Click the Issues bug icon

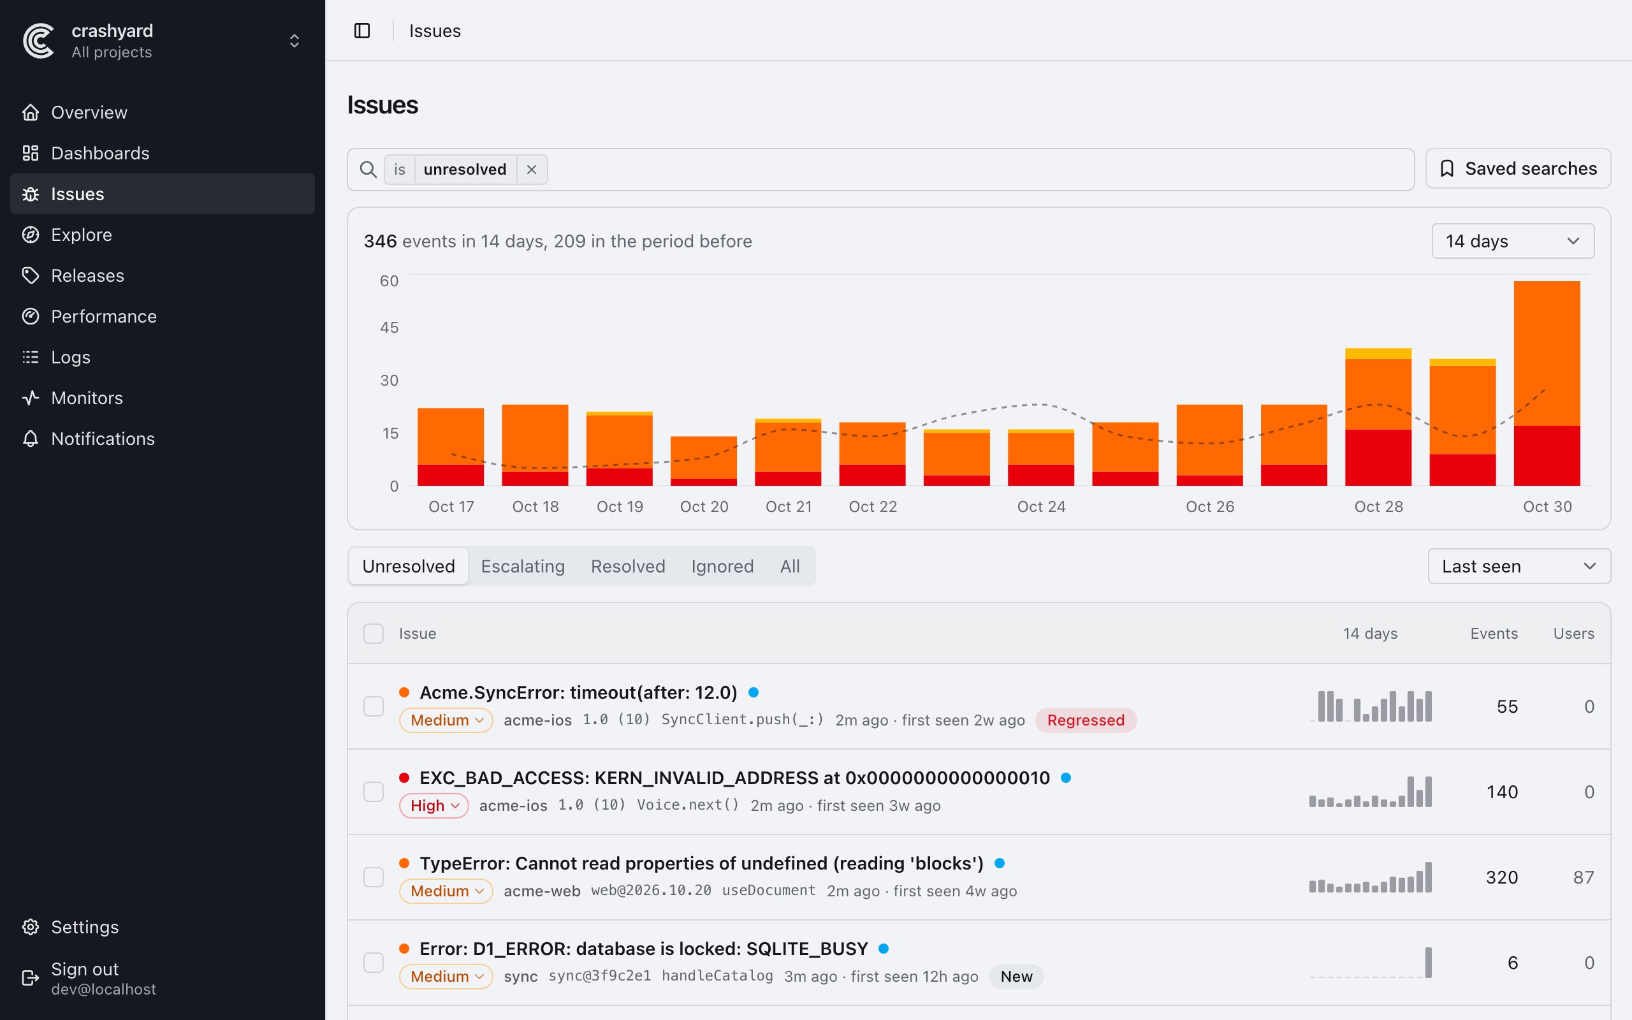pyautogui.click(x=31, y=194)
